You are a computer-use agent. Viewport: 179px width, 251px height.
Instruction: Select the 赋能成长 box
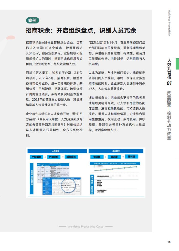tap(71, 157)
